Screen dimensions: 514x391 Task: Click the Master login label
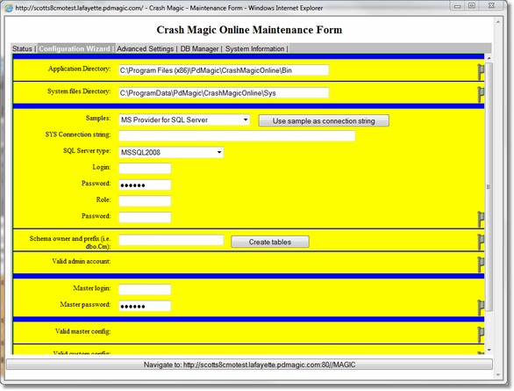coord(92,288)
